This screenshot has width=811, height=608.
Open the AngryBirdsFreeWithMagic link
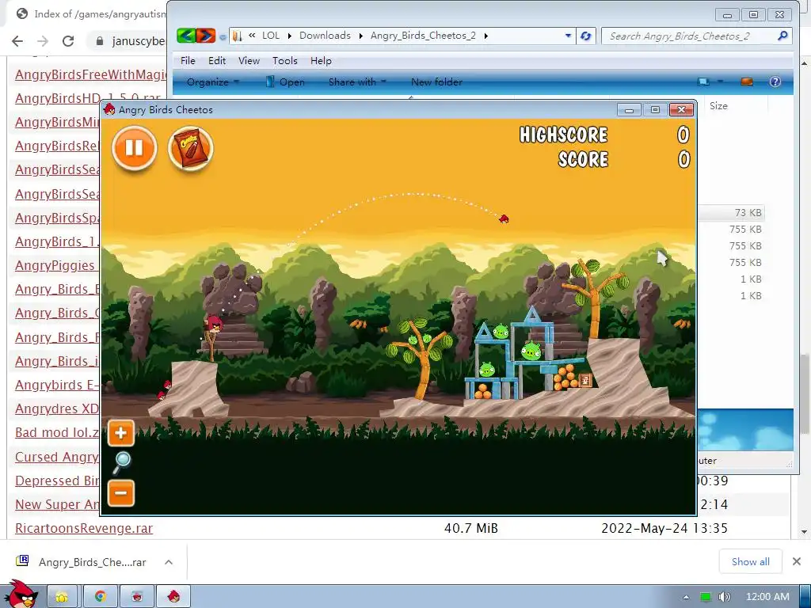[x=90, y=74]
